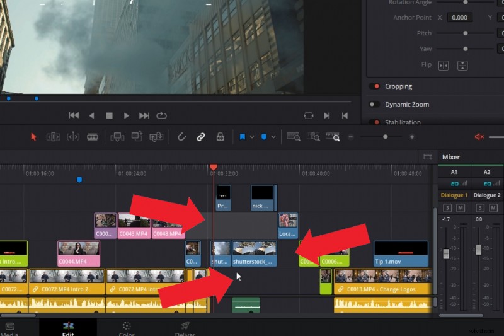Mute the Dialogue 2 channel
The image size is (504, 336).
[x=493, y=207]
